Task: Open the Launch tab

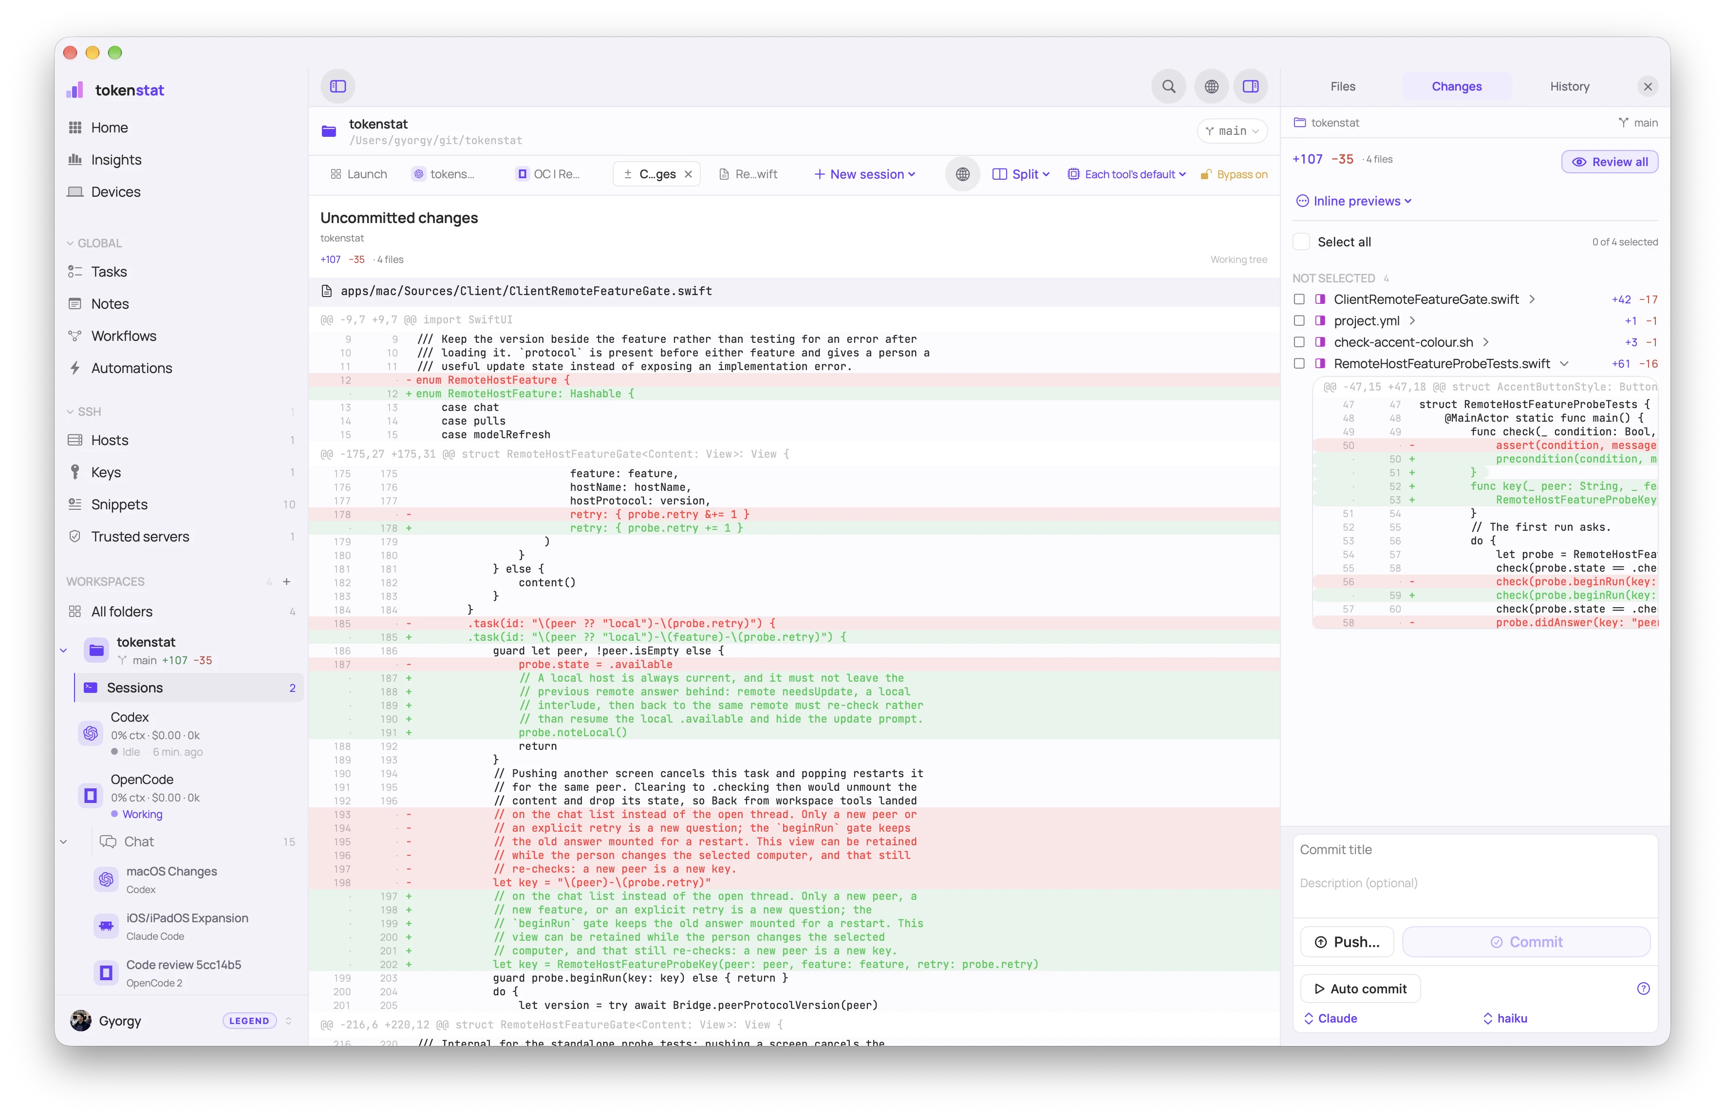Action: [x=359, y=174]
